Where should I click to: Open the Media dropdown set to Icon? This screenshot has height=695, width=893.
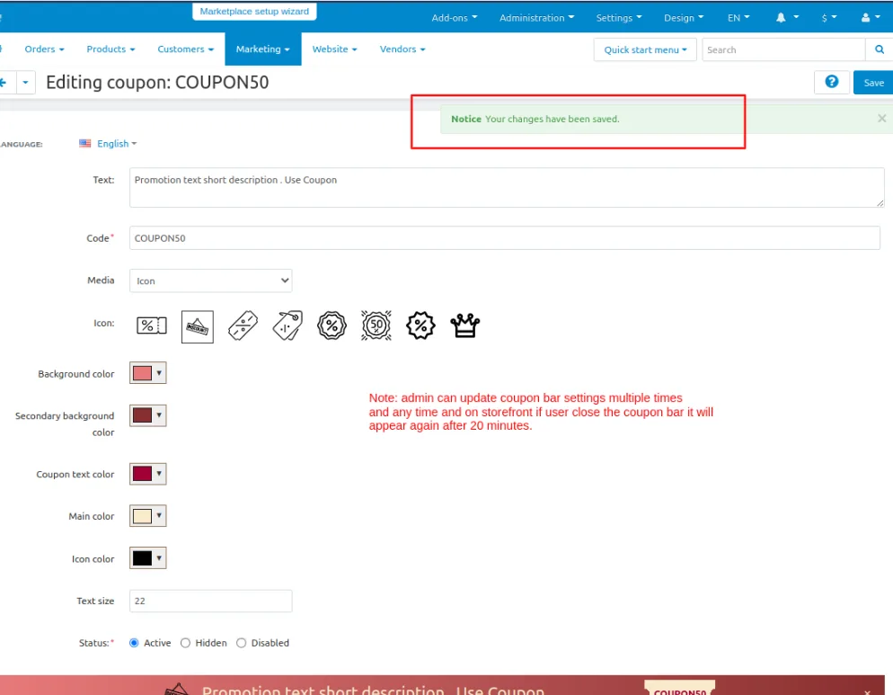(211, 281)
